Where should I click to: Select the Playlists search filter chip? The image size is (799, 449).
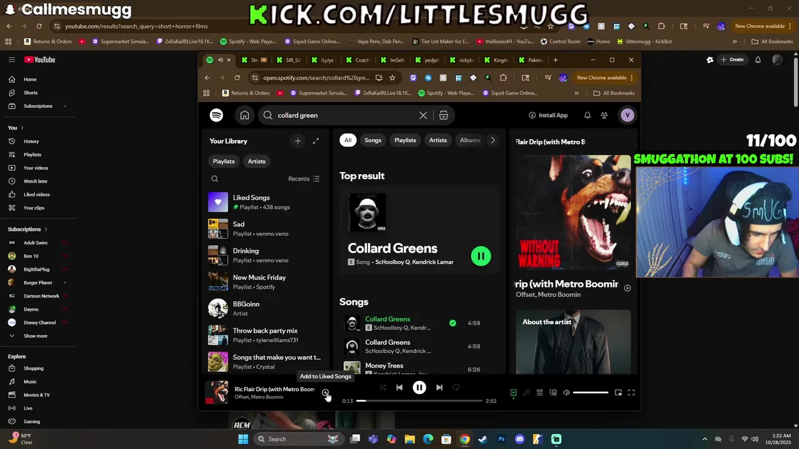point(405,140)
